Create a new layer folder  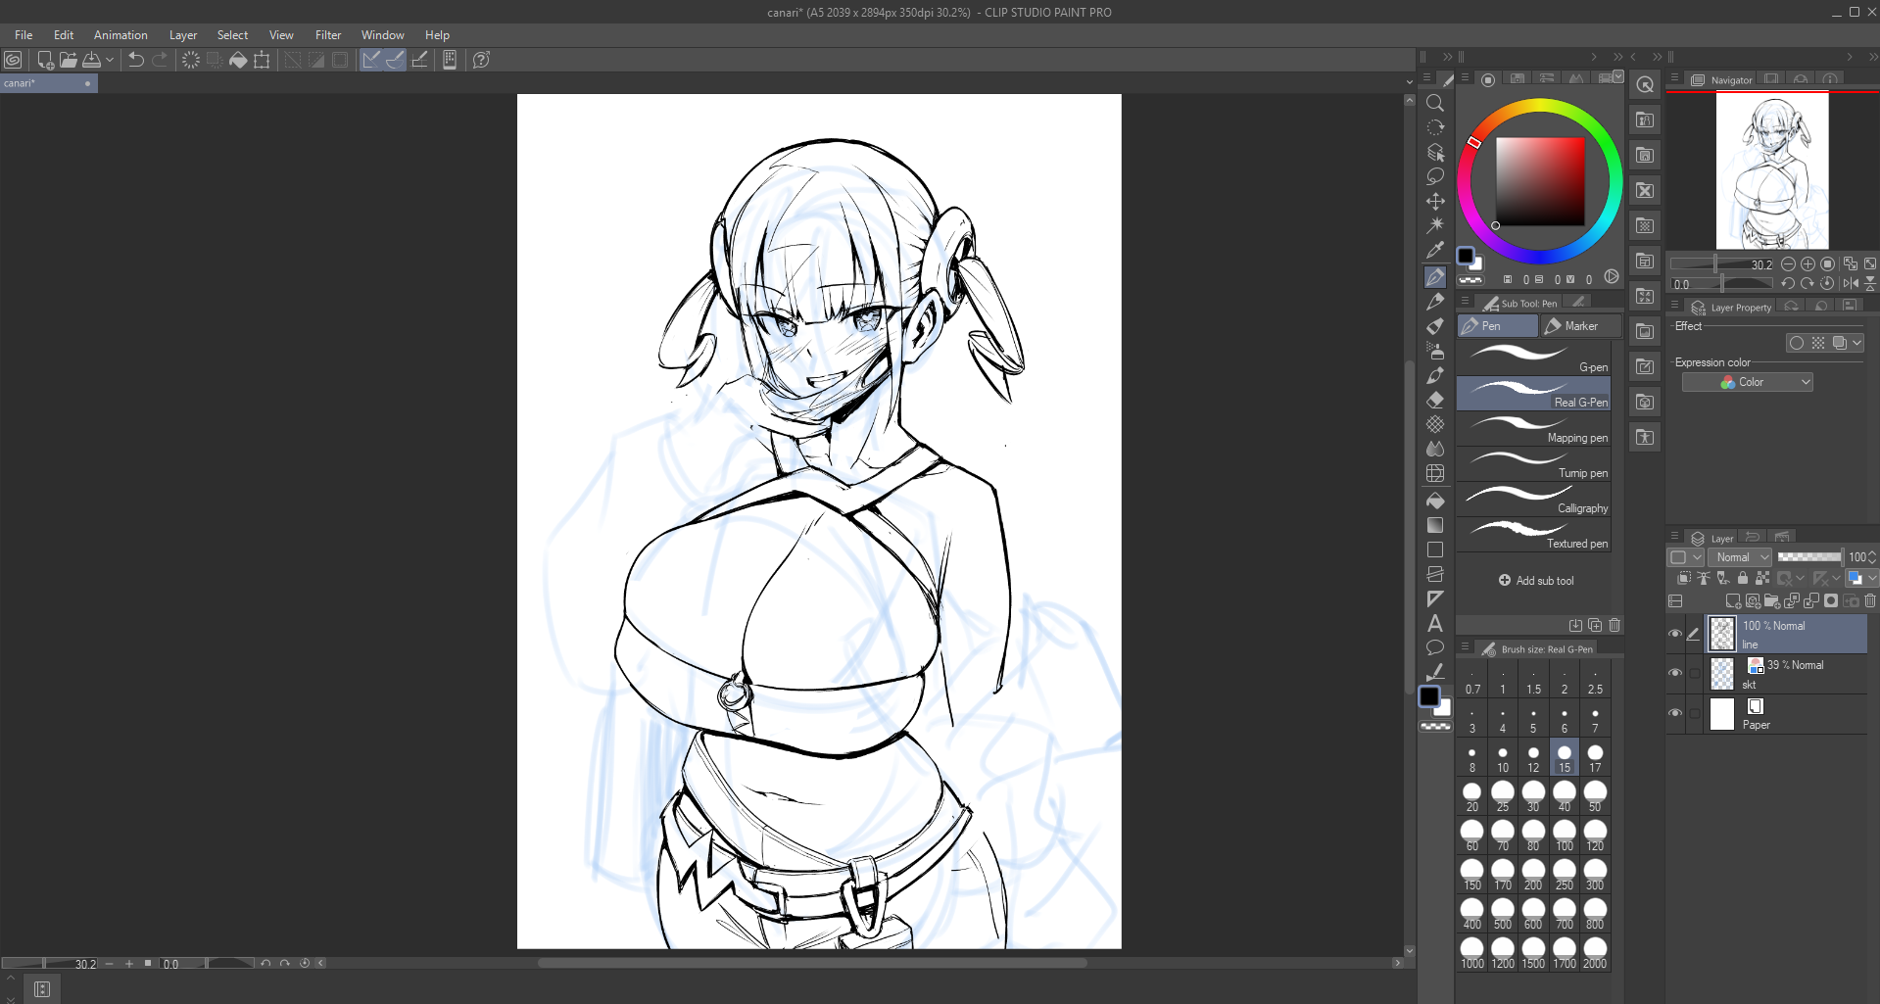tap(1772, 600)
